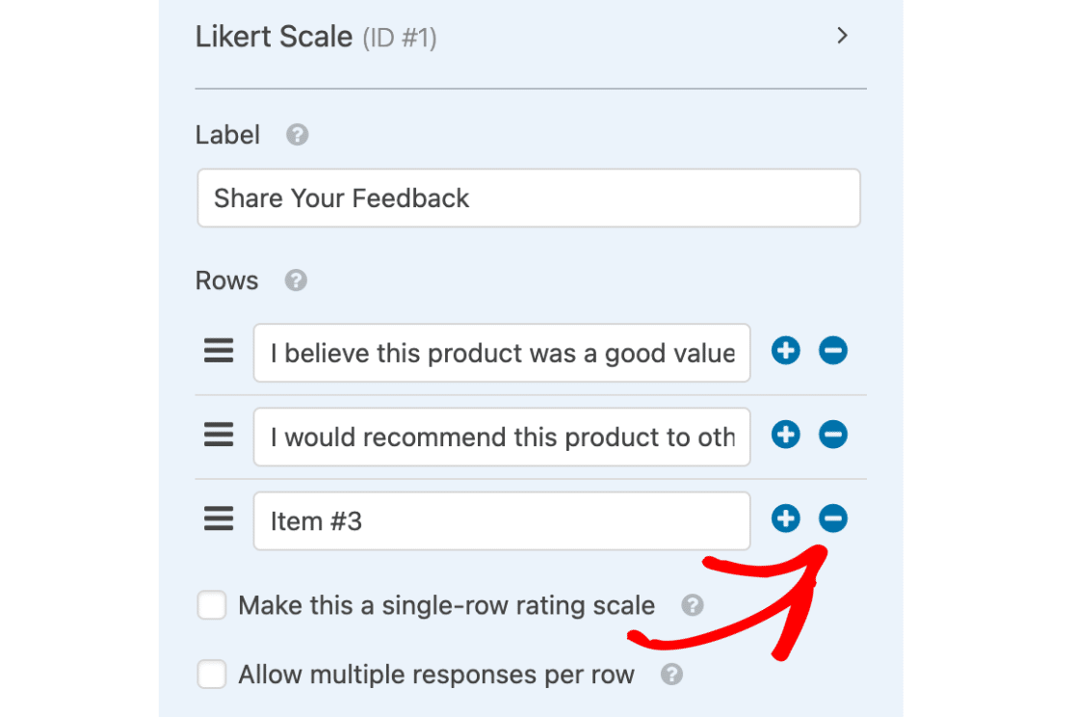The height and width of the screenshot is (717, 1075).
Task: Show help for single-row rating scale
Action: click(693, 605)
